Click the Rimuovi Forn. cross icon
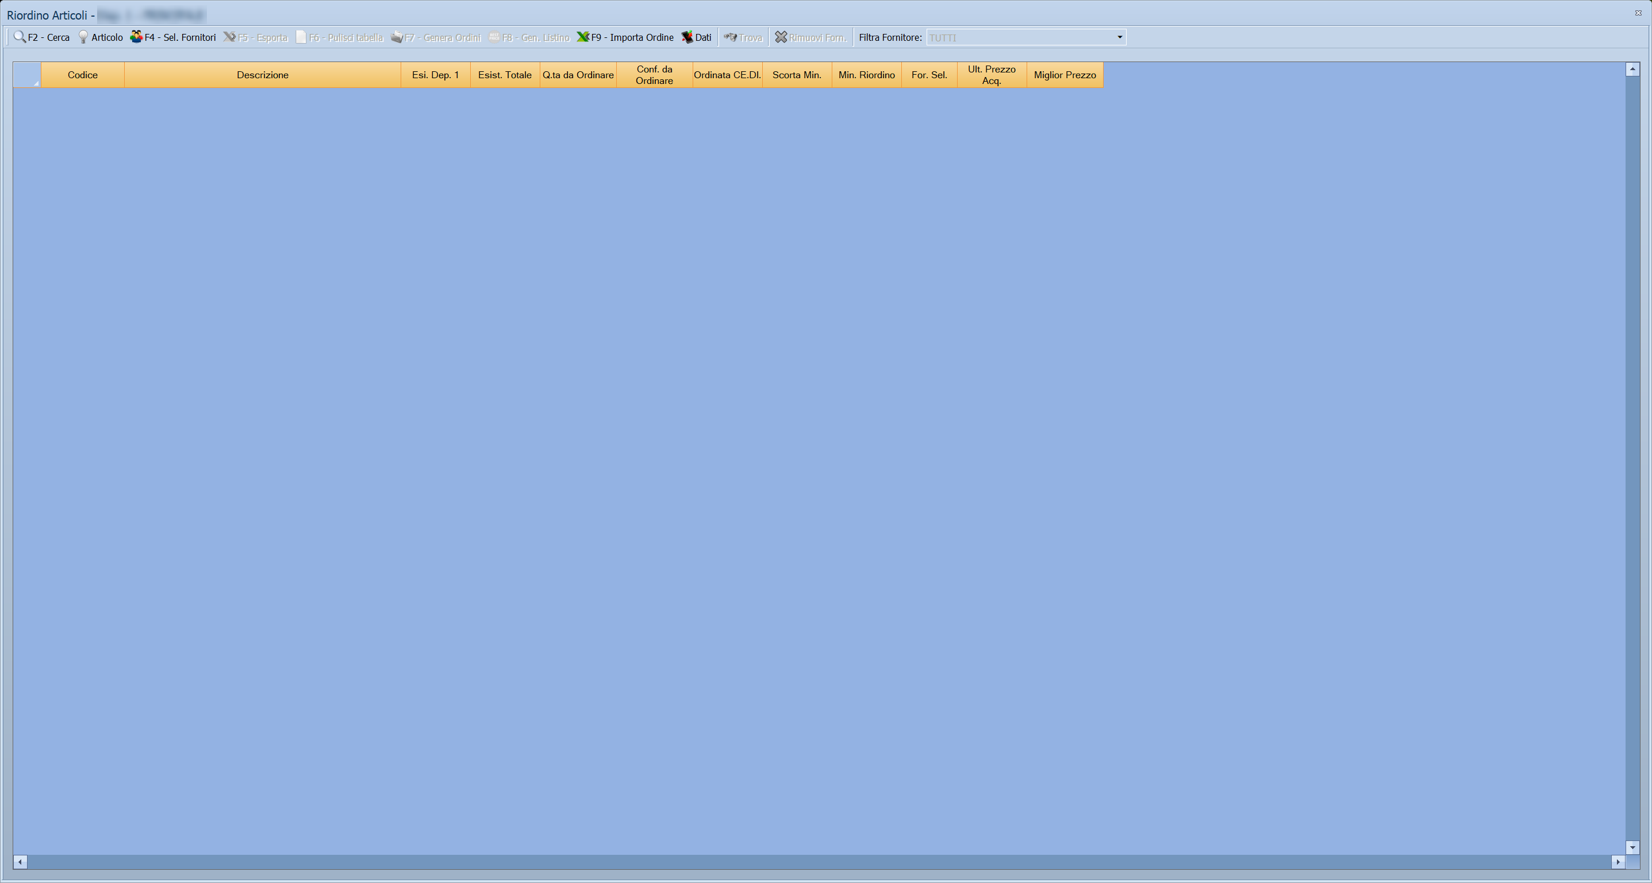This screenshot has width=1652, height=883. (x=781, y=37)
